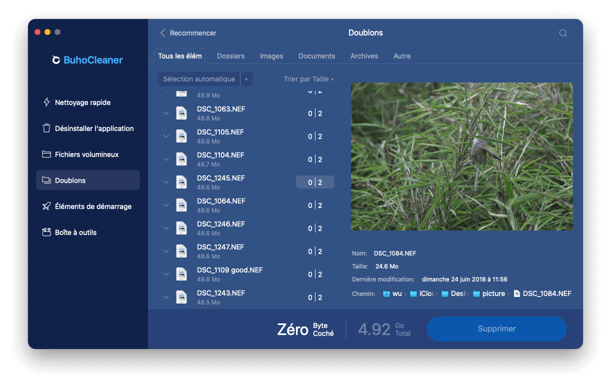The height and width of the screenshot is (386, 611).
Task: Click the Éléments de démarrage rocket icon
Action: 46,206
